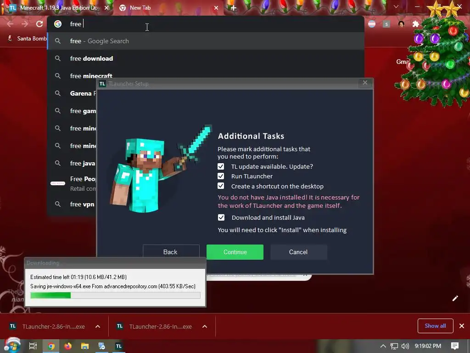Click the Back button in TLauncher Setup
This screenshot has width=470, height=353.
point(171,252)
